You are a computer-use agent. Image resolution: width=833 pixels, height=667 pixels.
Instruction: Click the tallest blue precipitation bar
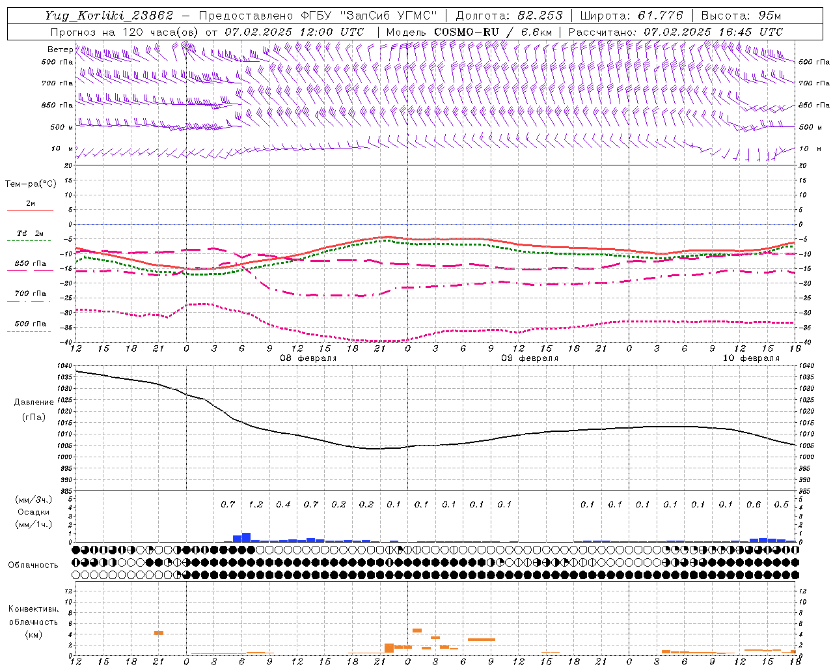246,537
